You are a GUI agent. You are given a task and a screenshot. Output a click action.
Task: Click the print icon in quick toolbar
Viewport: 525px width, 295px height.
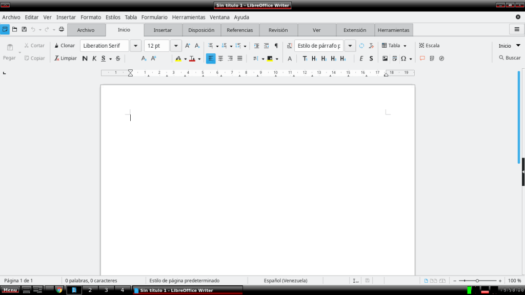pyautogui.click(x=62, y=30)
